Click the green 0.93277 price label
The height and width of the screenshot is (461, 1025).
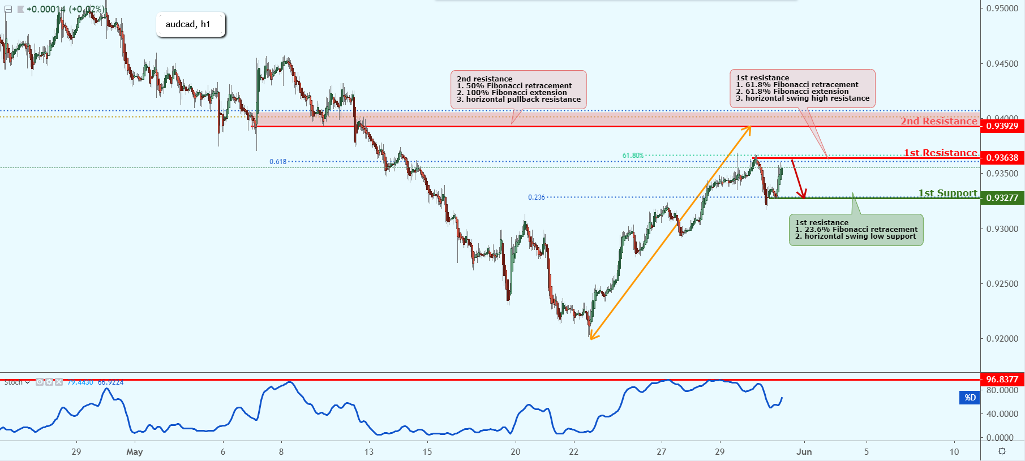(1002, 198)
